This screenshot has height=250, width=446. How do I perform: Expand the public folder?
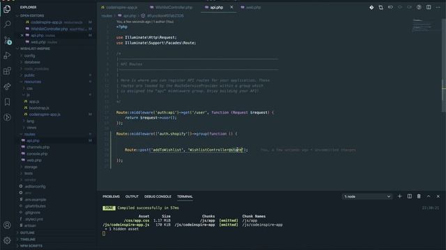coord(29,75)
